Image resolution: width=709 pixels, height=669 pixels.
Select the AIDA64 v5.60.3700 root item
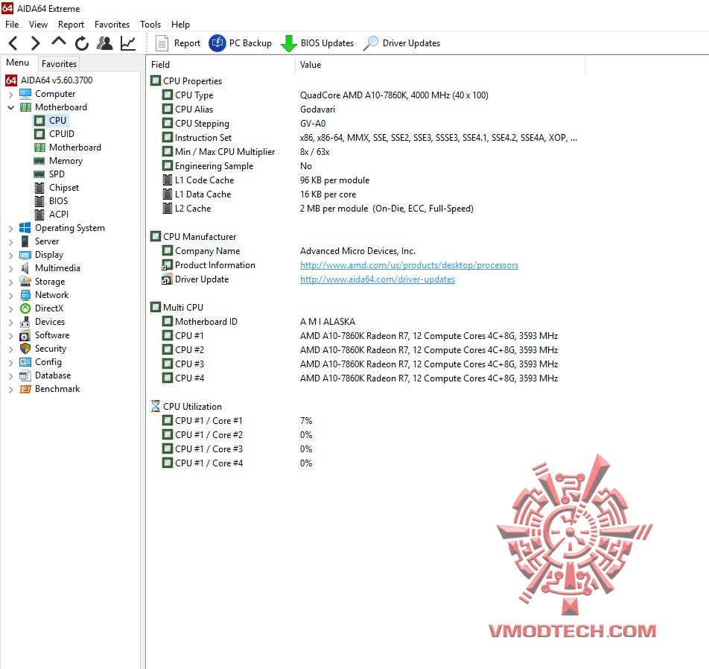(49, 80)
